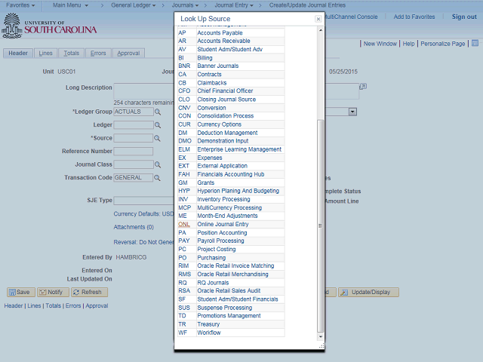Open lookup magnifier next to Source field

(157, 138)
